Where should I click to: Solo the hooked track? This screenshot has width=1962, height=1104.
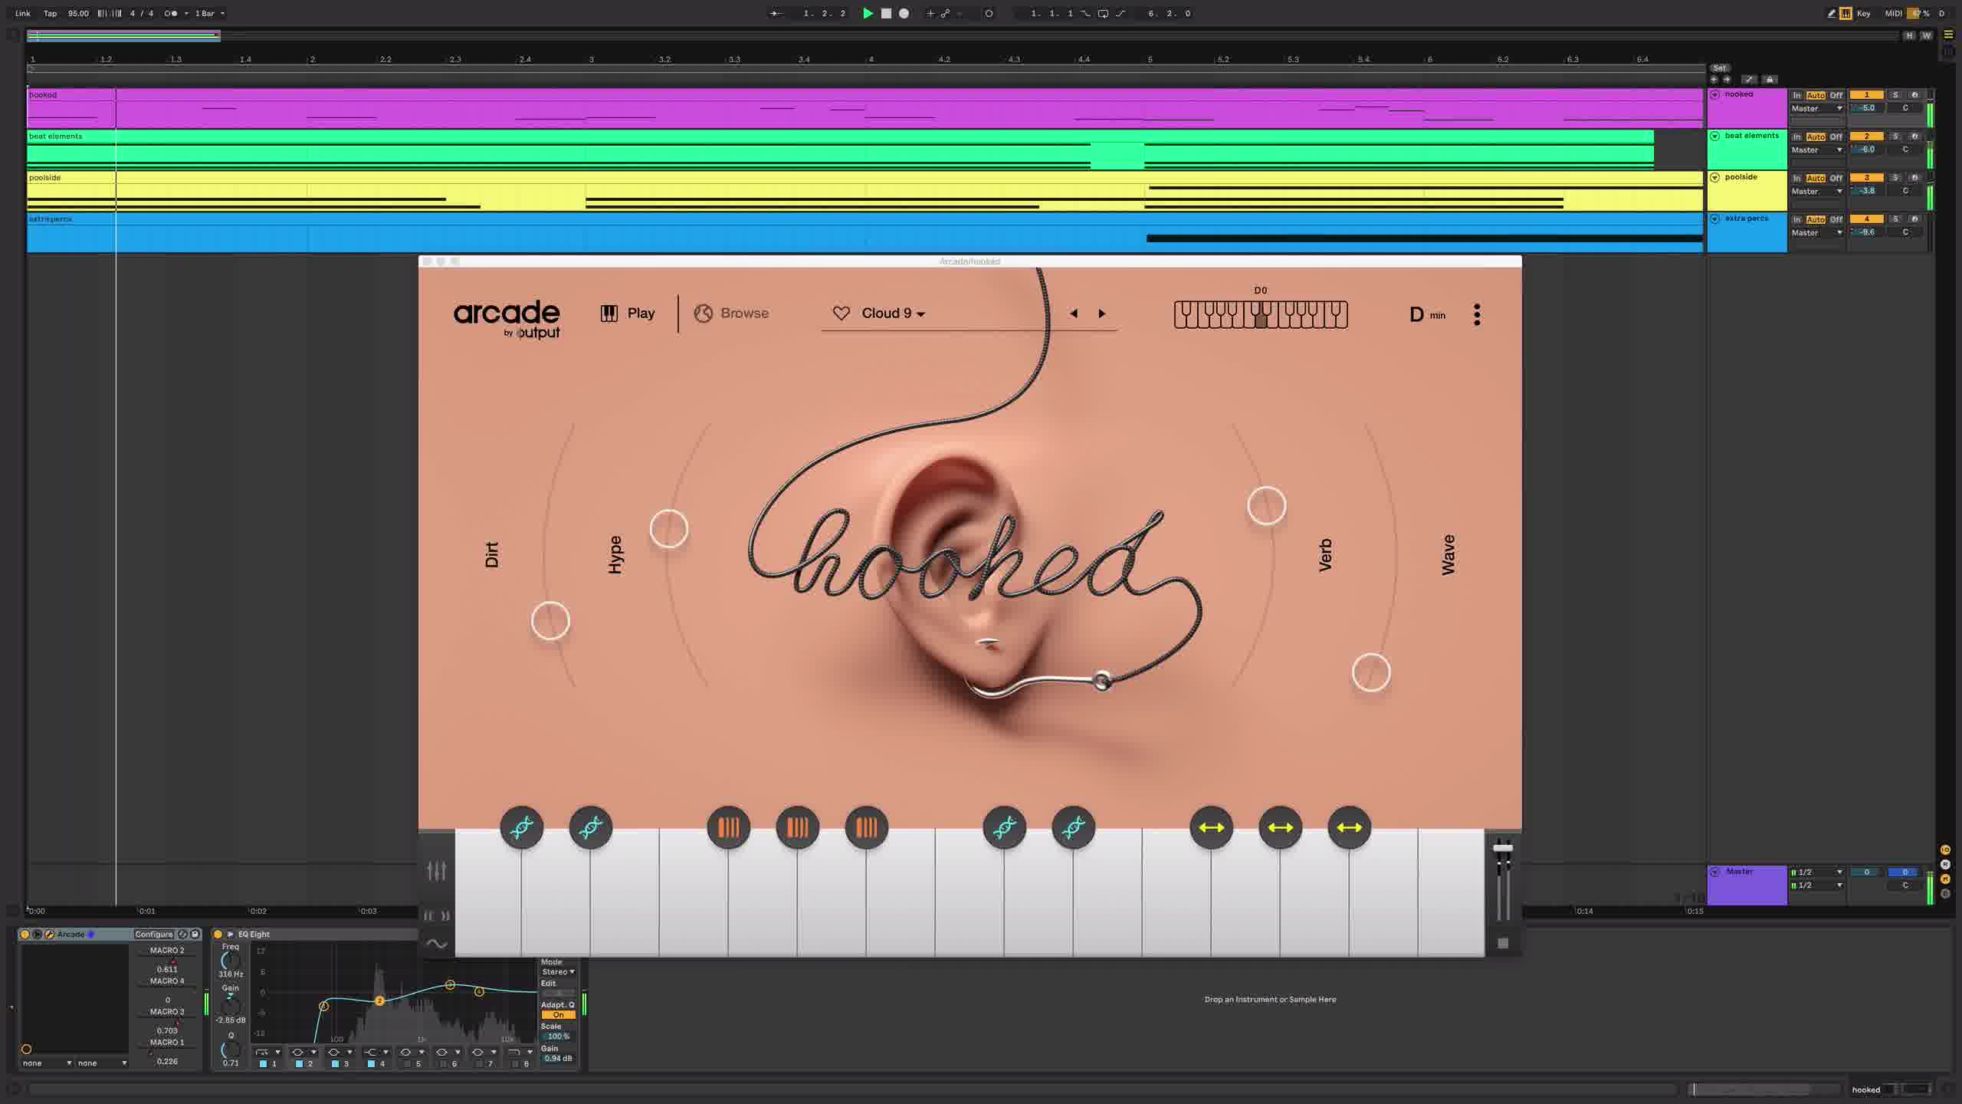[1895, 95]
